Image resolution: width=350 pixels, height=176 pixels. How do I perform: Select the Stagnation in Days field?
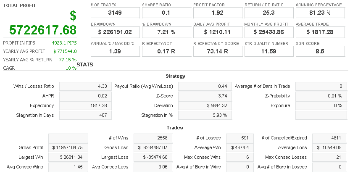(x=85, y=115)
